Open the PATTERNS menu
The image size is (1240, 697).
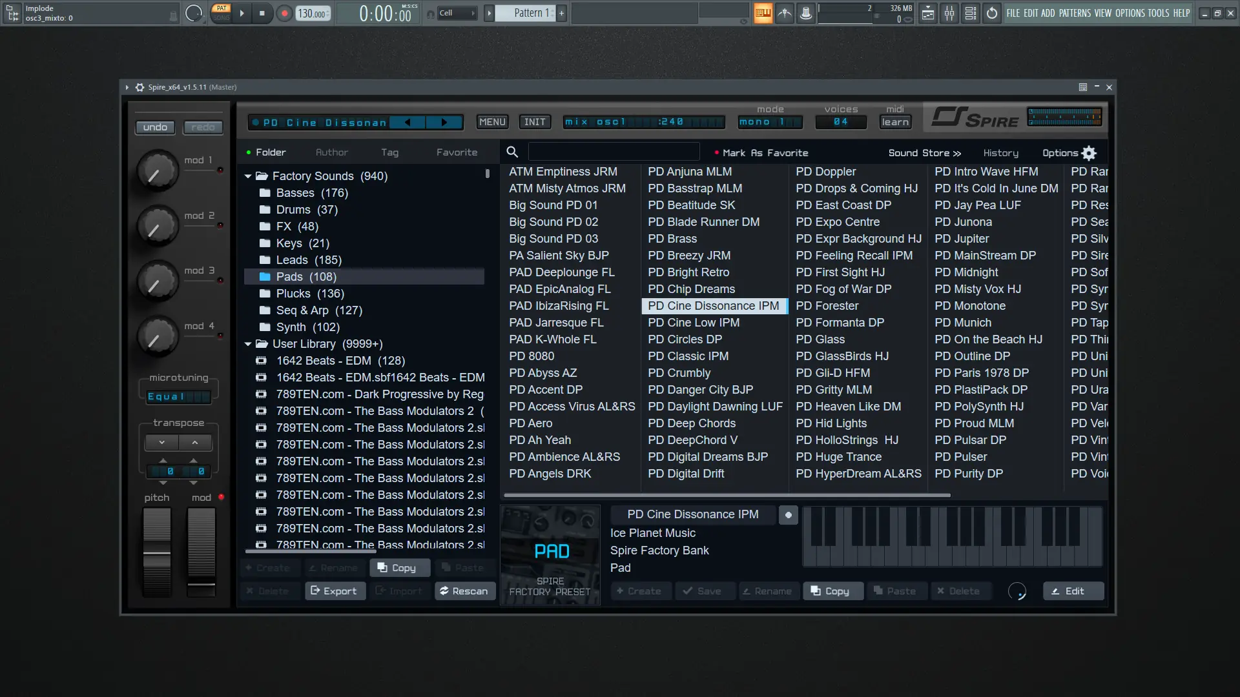(x=1075, y=13)
